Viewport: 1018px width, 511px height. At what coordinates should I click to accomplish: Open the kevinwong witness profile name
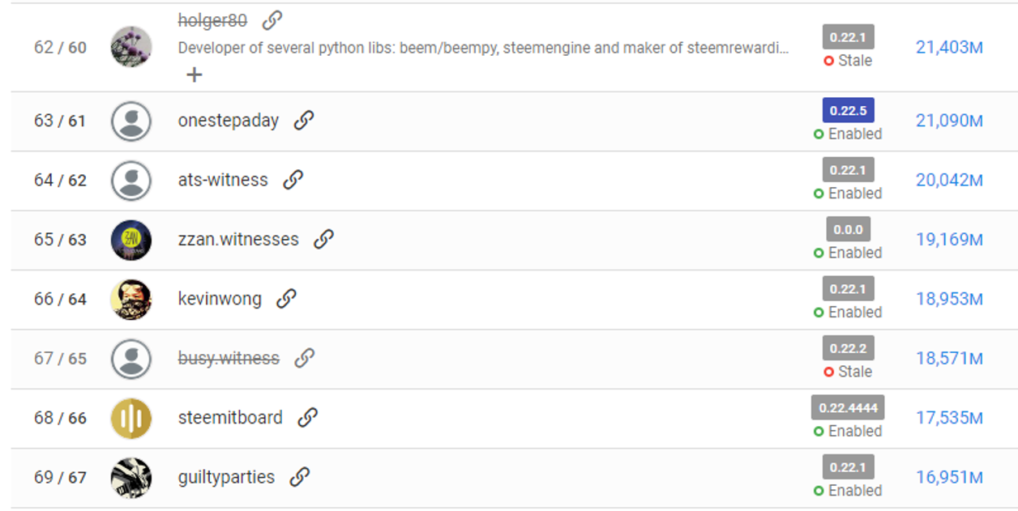click(220, 299)
